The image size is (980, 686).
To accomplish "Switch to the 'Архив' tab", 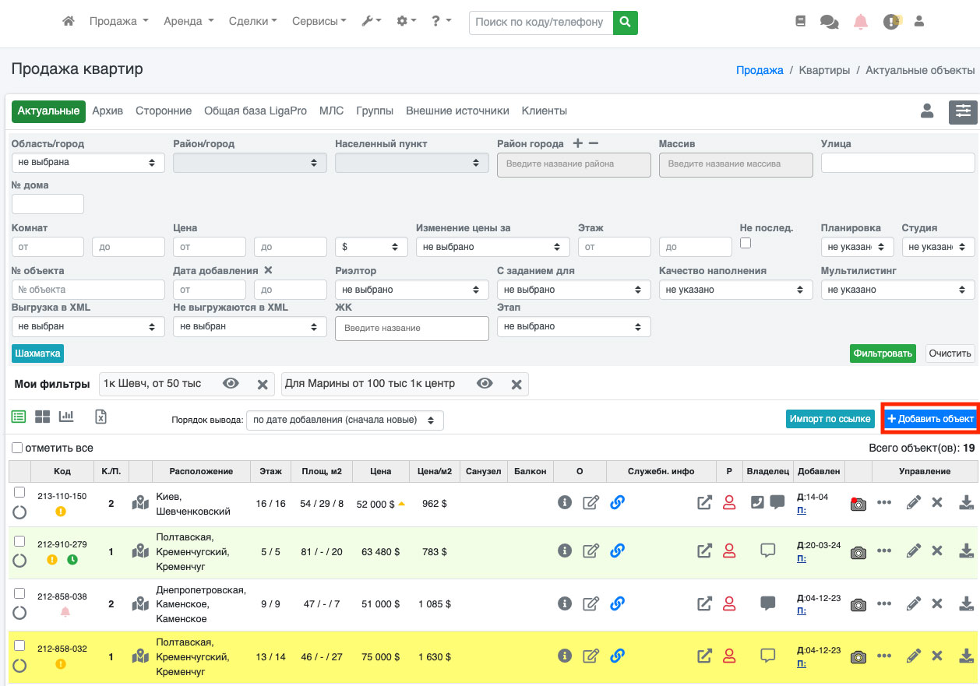I will [x=108, y=111].
